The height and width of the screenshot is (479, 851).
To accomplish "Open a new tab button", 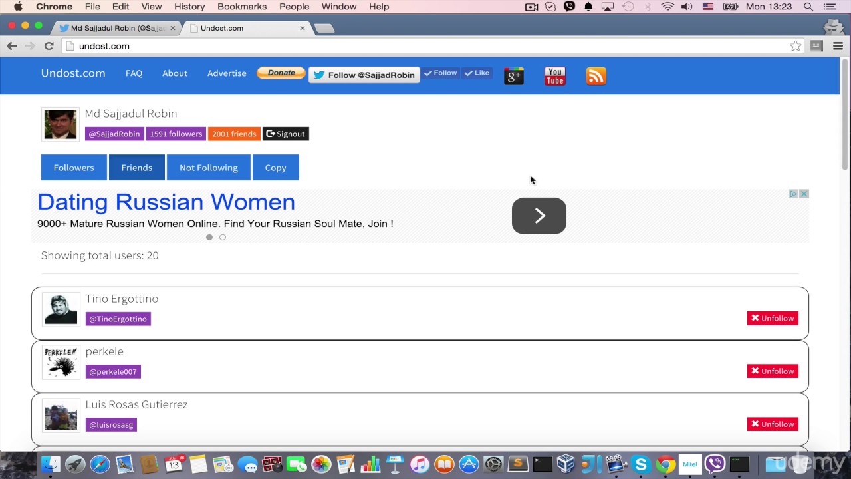I will 324,28.
